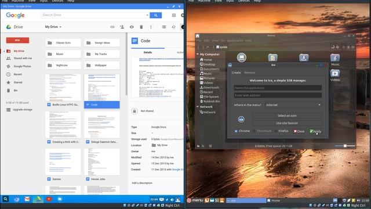The width and height of the screenshot is (371, 209).
Task: Open Rubbish Bin in file manager sidebar
Action: tap(210, 101)
